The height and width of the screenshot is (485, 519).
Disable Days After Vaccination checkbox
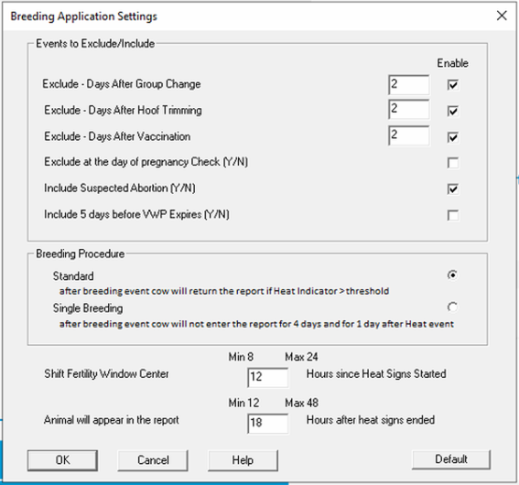453,137
